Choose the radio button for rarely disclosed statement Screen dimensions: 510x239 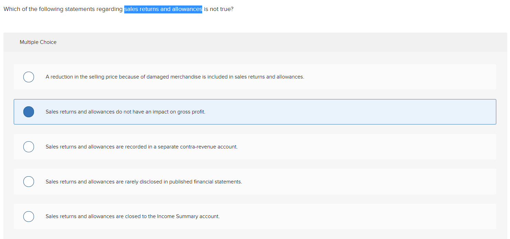[x=28, y=181]
